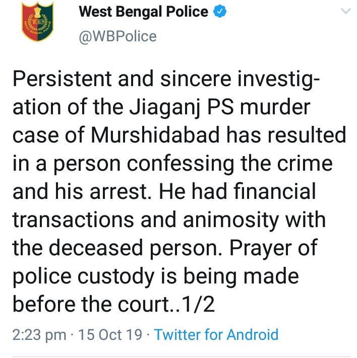Click the word Murshidabad in the tweet
The image size is (357, 358).
coord(155,135)
